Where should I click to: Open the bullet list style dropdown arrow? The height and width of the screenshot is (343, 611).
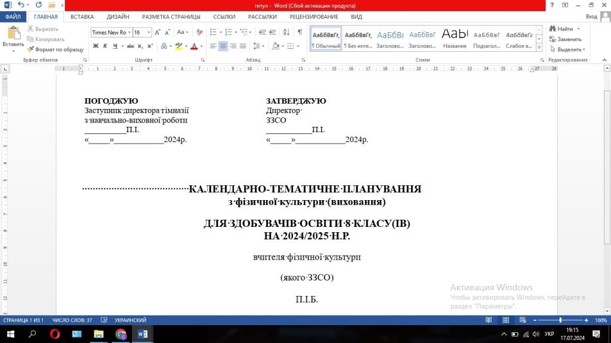[x=221, y=32]
